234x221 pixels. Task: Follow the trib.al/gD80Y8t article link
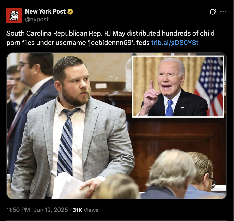click(175, 43)
